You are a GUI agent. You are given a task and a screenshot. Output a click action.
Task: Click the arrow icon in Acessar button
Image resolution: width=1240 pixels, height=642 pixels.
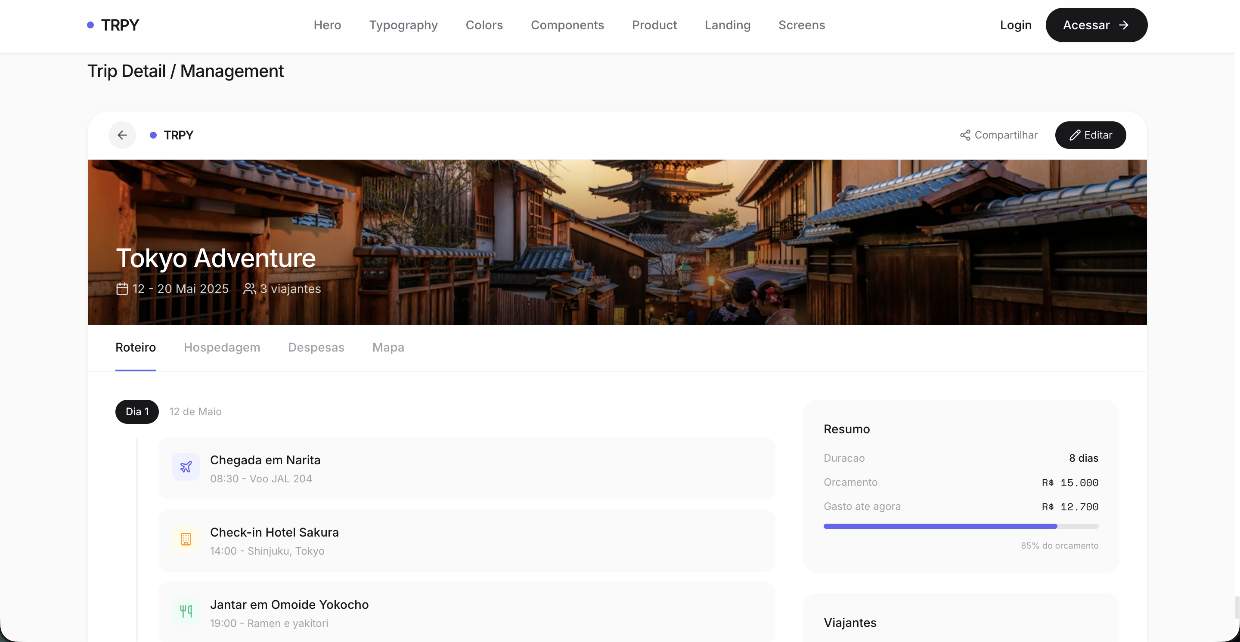[x=1123, y=25]
